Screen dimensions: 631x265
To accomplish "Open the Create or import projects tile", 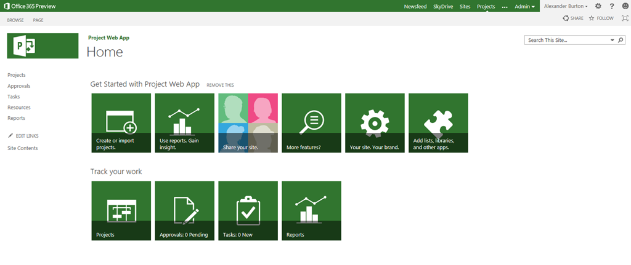I will 121,123.
